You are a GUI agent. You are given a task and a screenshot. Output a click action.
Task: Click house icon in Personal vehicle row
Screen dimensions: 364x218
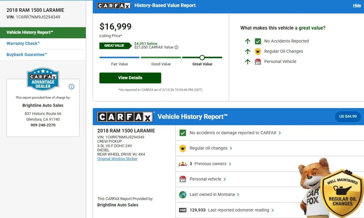(x=183, y=179)
